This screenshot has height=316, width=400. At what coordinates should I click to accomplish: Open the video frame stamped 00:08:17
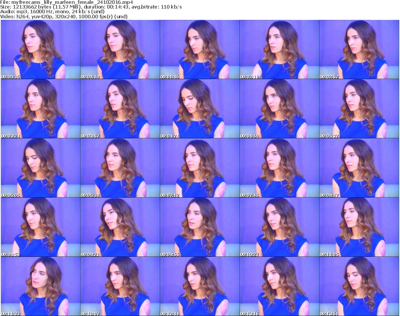pos(359,168)
